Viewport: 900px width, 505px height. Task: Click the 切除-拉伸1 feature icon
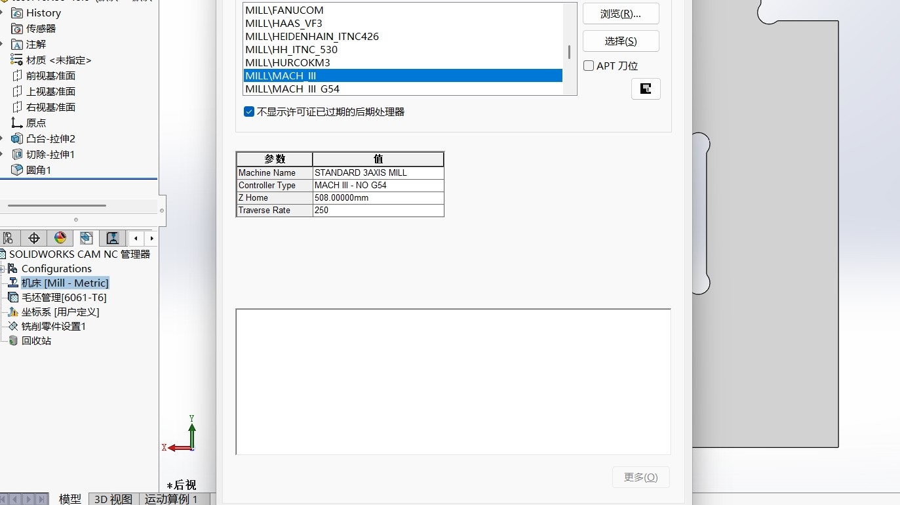pos(17,154)
